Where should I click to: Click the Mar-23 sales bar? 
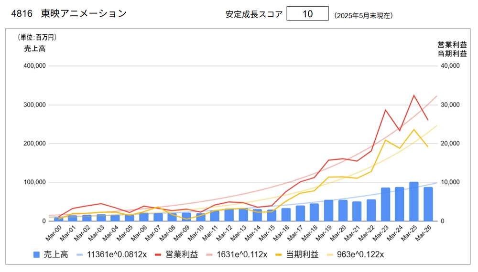click(385, 204)
